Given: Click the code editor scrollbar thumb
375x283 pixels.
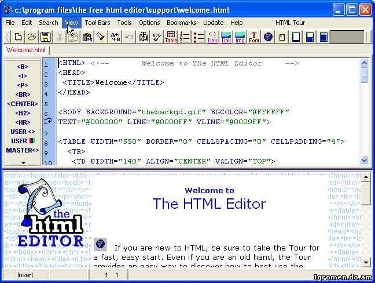Looking at the screenshot, I should pos(364,75).
